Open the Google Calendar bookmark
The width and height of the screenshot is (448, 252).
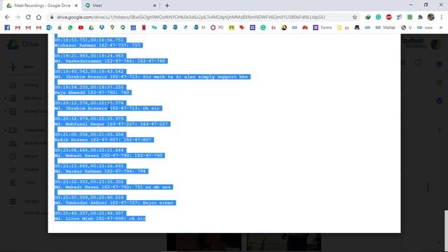click(133, 27)
